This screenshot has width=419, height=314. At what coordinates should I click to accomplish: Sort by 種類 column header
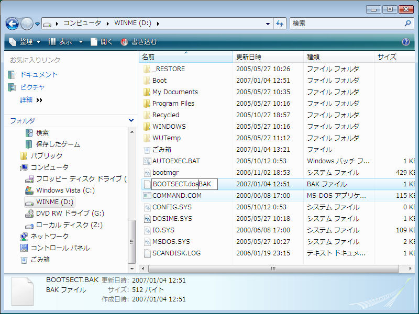click(x=313, y=57)
